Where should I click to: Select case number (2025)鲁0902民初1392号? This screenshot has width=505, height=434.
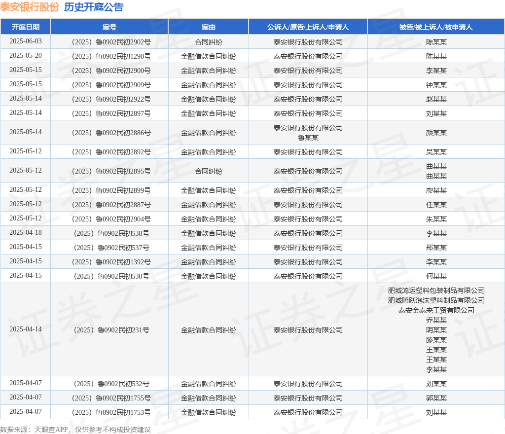coord(111,262)
